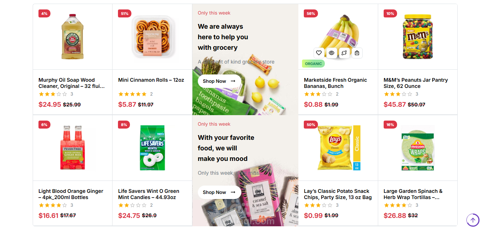
Task: Add bananas to wishlist with heart icon
Action: click(319, 53)
